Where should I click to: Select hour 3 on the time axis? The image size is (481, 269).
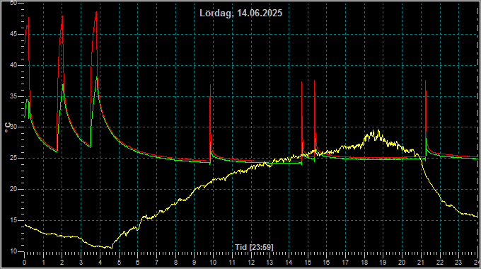(81, 263)
